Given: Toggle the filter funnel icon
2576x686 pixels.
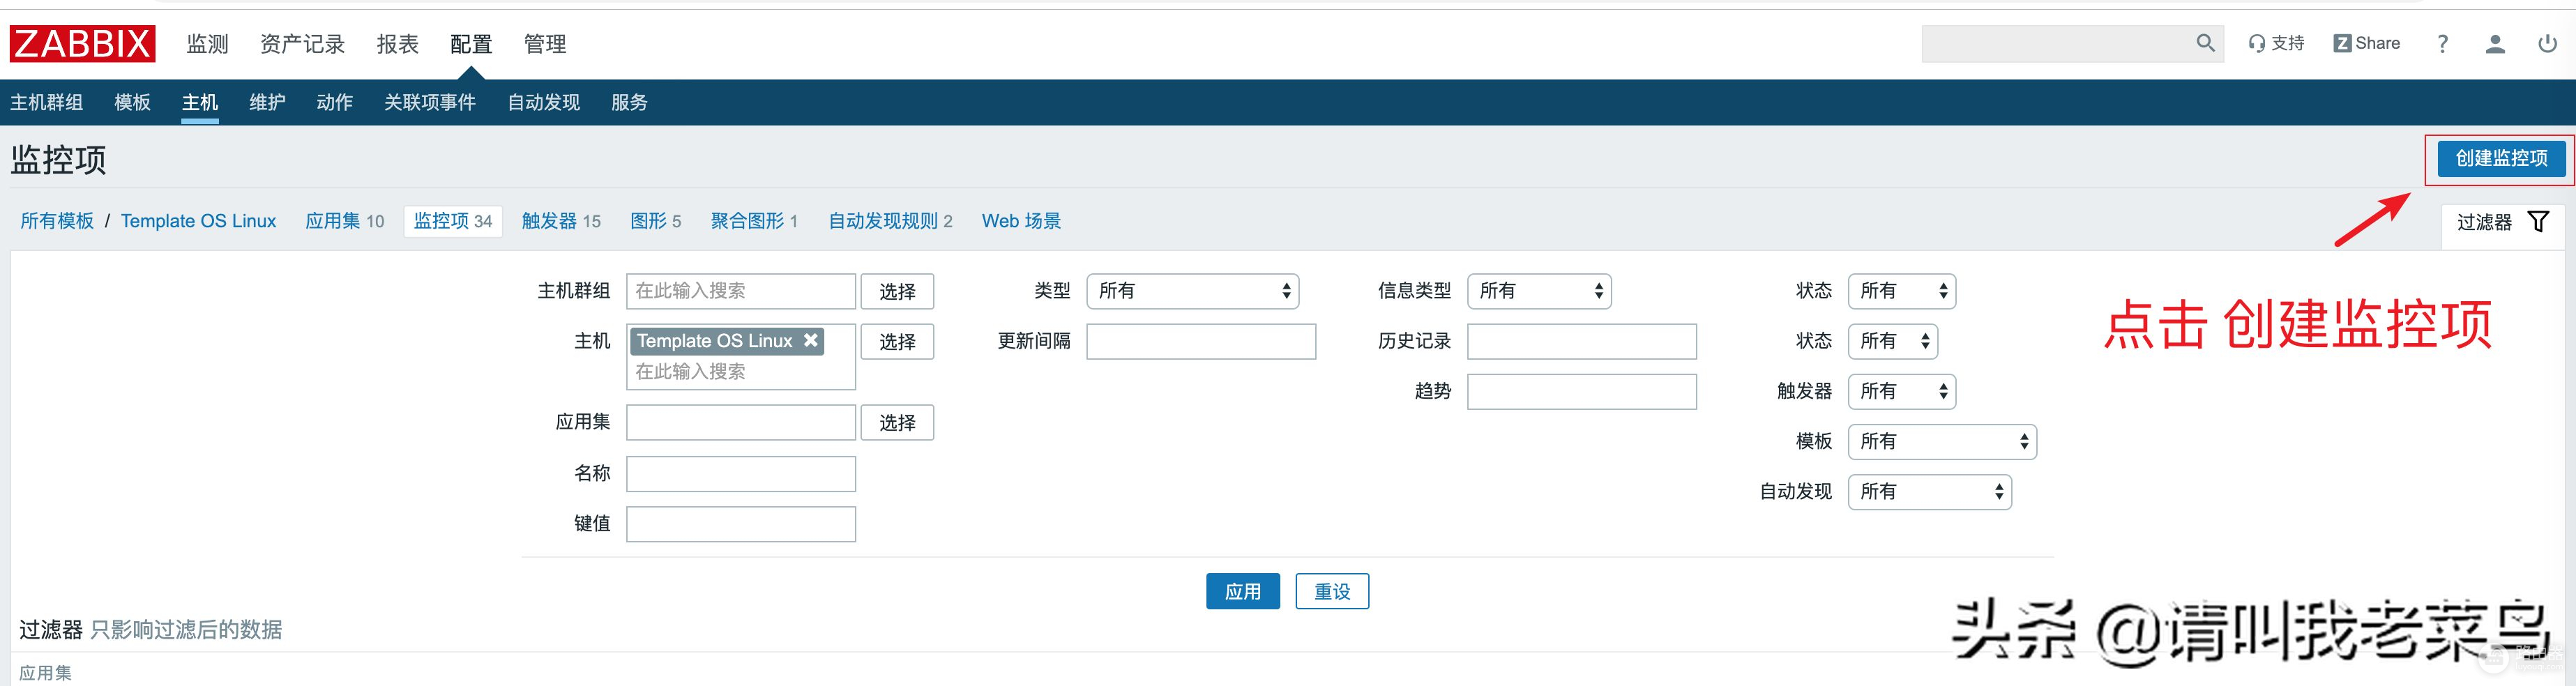Looking at the screenshot, I should (2538, 221).
